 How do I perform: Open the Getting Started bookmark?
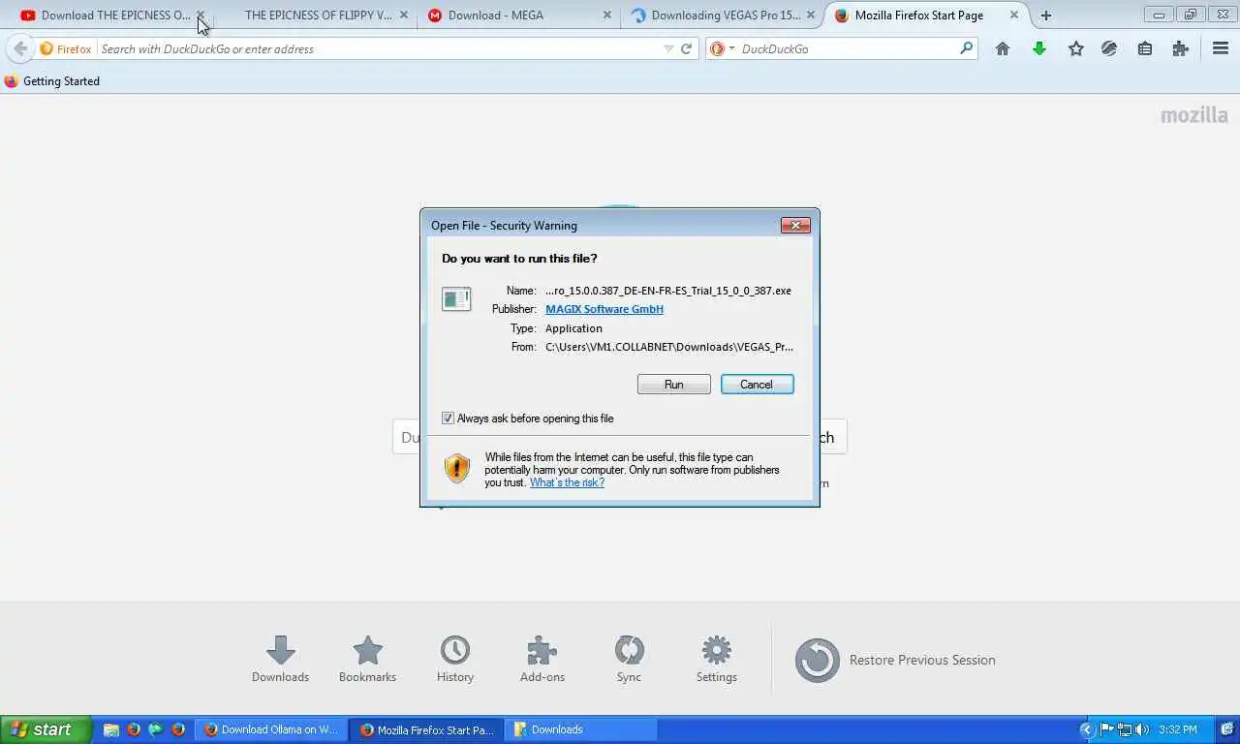coord(52,81)
